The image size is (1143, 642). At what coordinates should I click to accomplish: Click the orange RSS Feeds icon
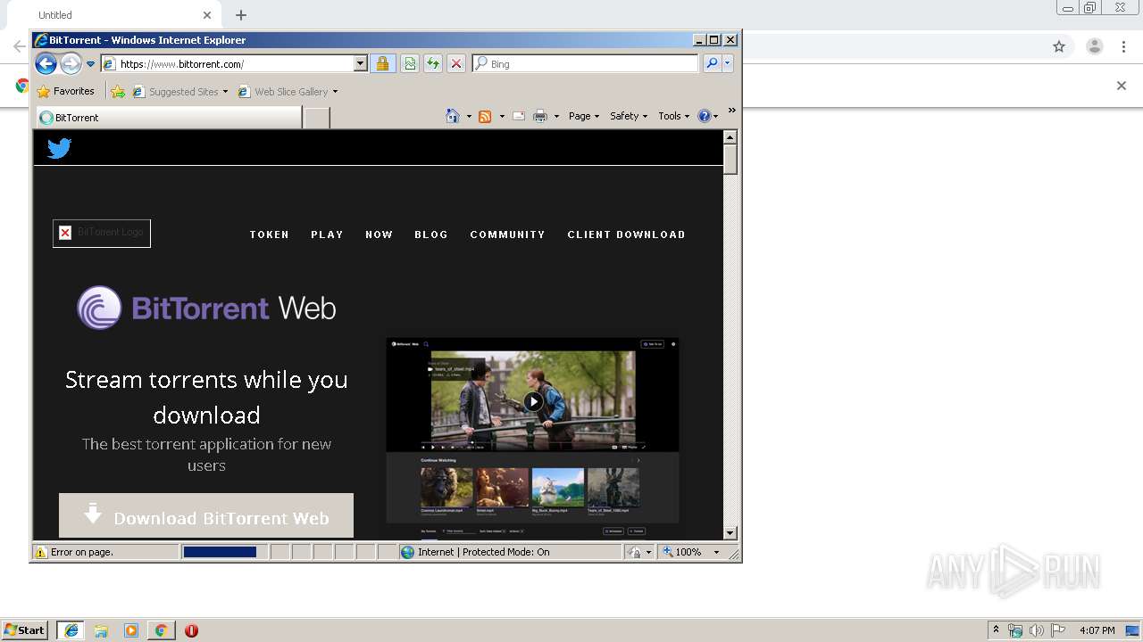(x=485, y=116)
